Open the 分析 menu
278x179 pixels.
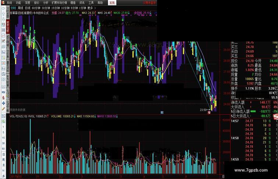46,3
